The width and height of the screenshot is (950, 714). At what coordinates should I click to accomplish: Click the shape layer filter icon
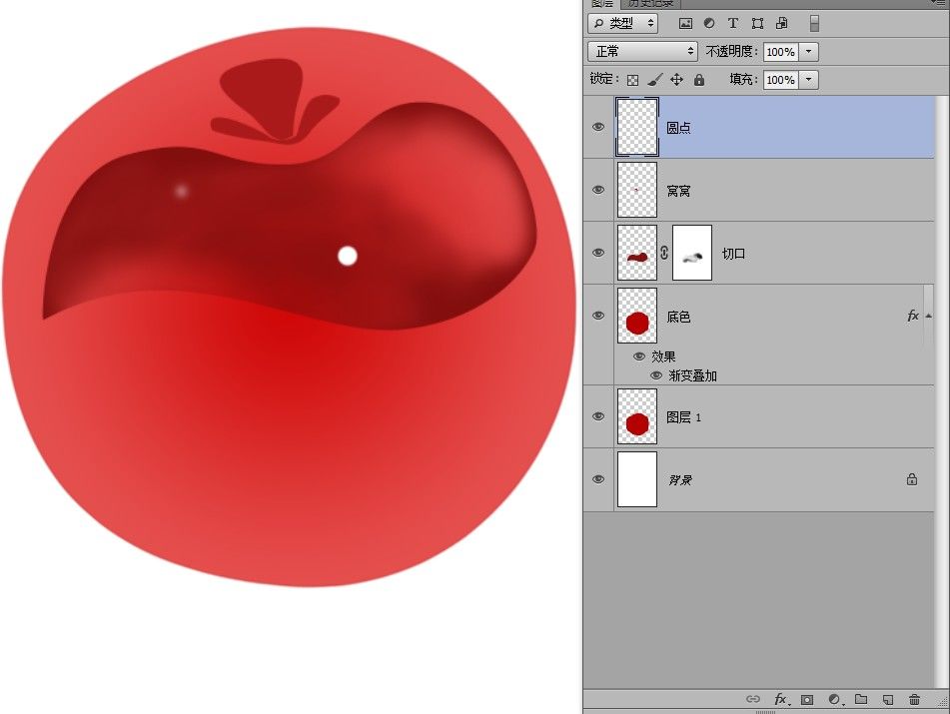click(757, 24)
